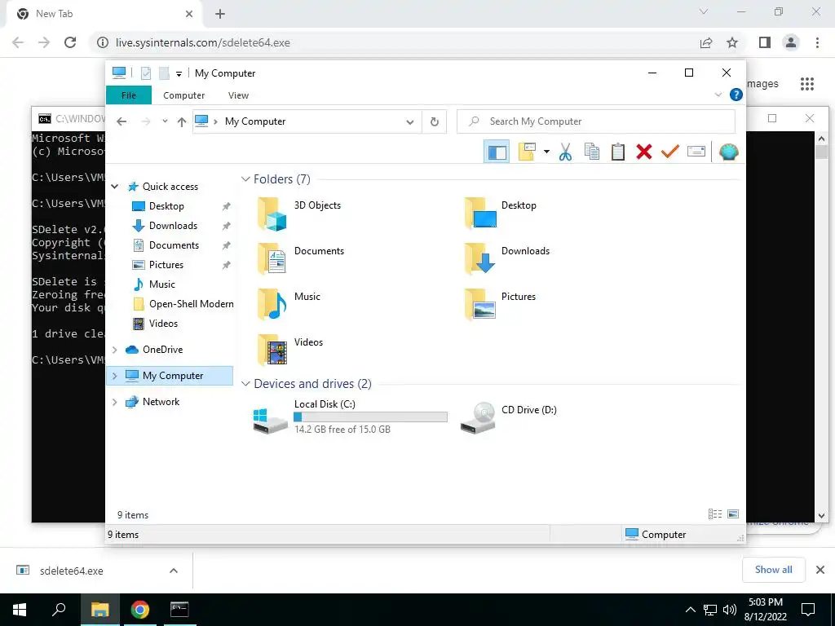Select Videos in Quick access

[x=163, y=324]
